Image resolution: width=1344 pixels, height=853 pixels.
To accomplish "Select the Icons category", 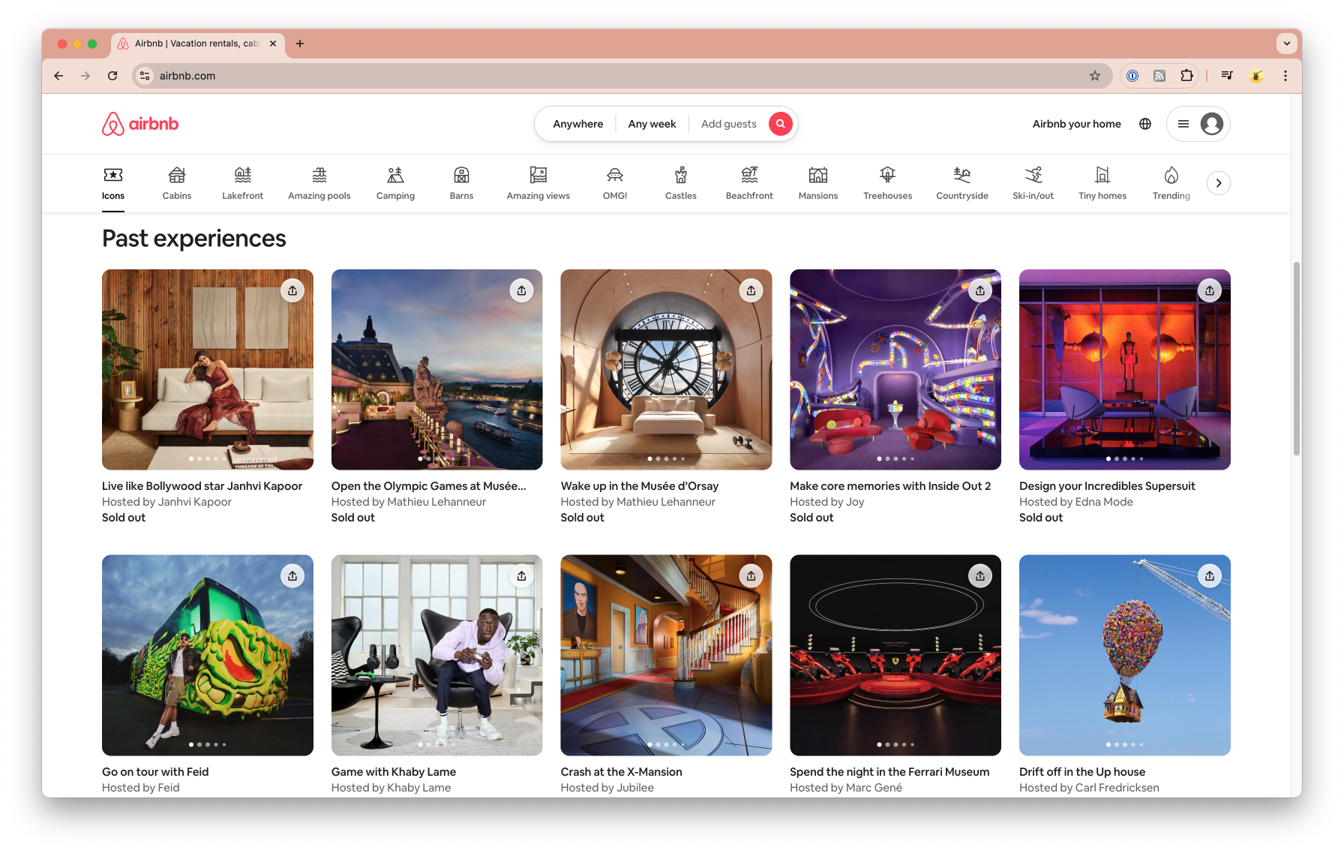I will [113, 184].
